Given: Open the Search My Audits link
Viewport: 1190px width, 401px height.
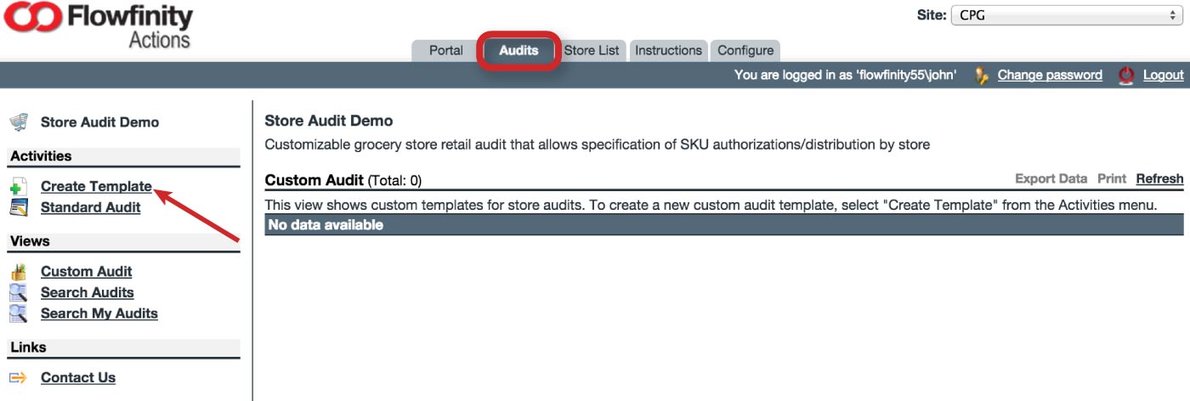Looking at the screenshot, I should point(99,313).
